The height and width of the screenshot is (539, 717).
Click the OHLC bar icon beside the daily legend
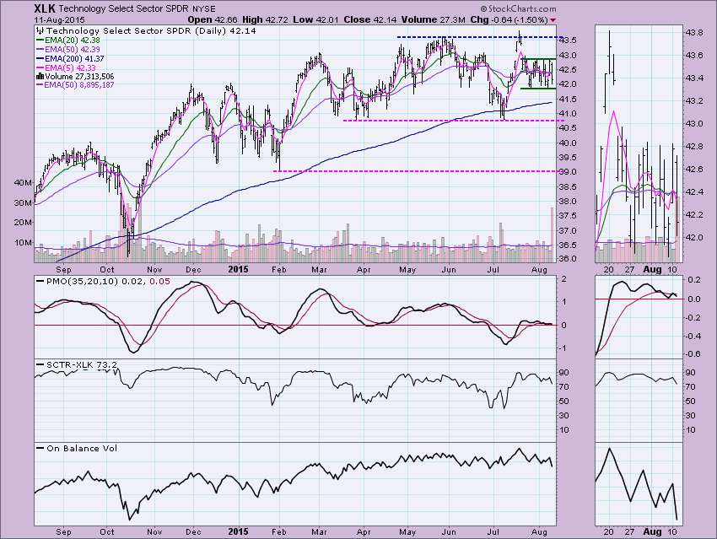[x=40, y=31]
